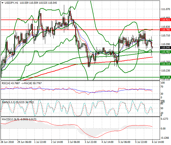Click the 6 Jul 14:00 time label
This screenshot has width=171, height=145.
tap(158, 142)
